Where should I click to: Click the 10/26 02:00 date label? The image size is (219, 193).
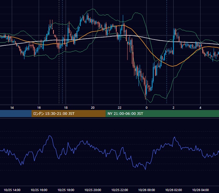(174, 190)
